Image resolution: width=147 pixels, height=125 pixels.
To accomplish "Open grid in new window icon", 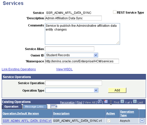I will tap(100, 102).
